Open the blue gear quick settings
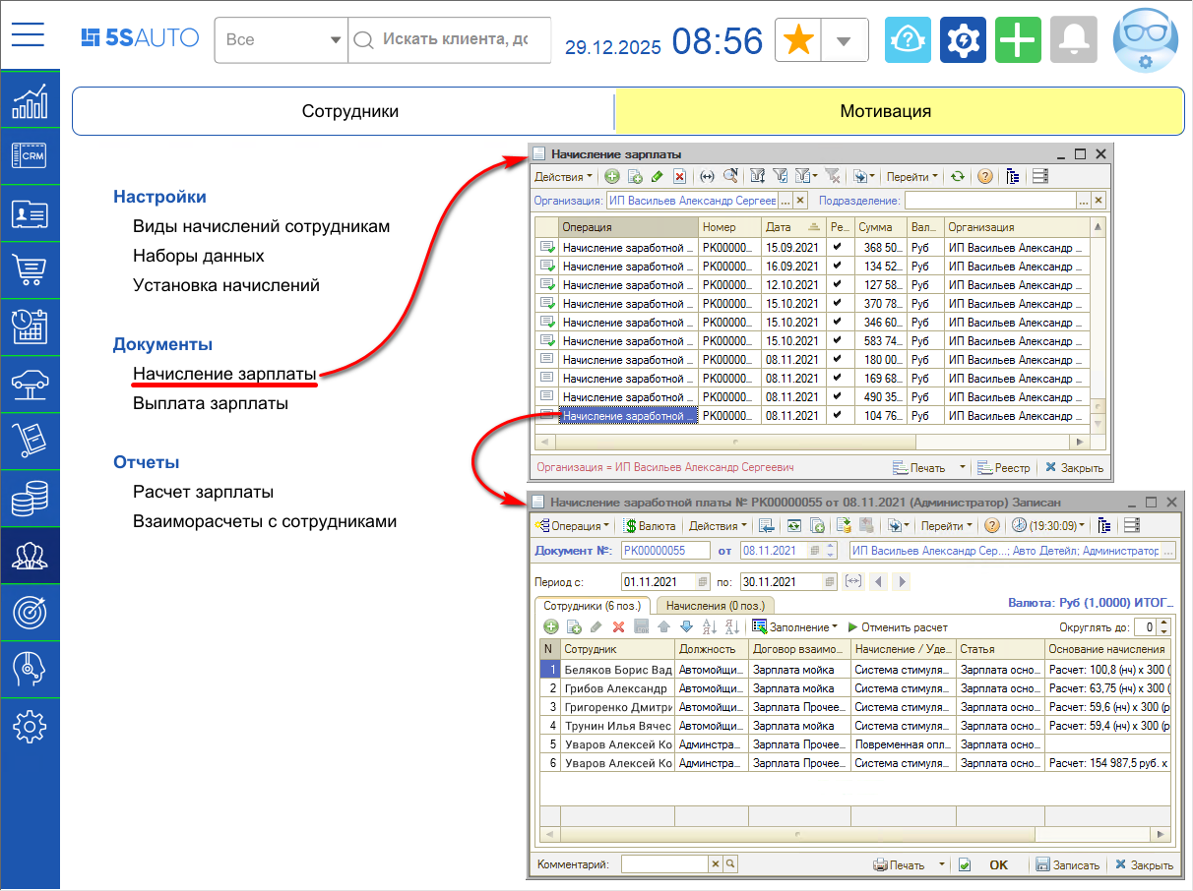The height and width of the screenshot is (891, 1193). click(963, 40)
